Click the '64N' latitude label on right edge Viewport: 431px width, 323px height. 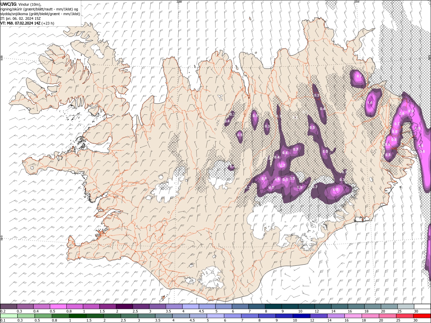[429, 238]
